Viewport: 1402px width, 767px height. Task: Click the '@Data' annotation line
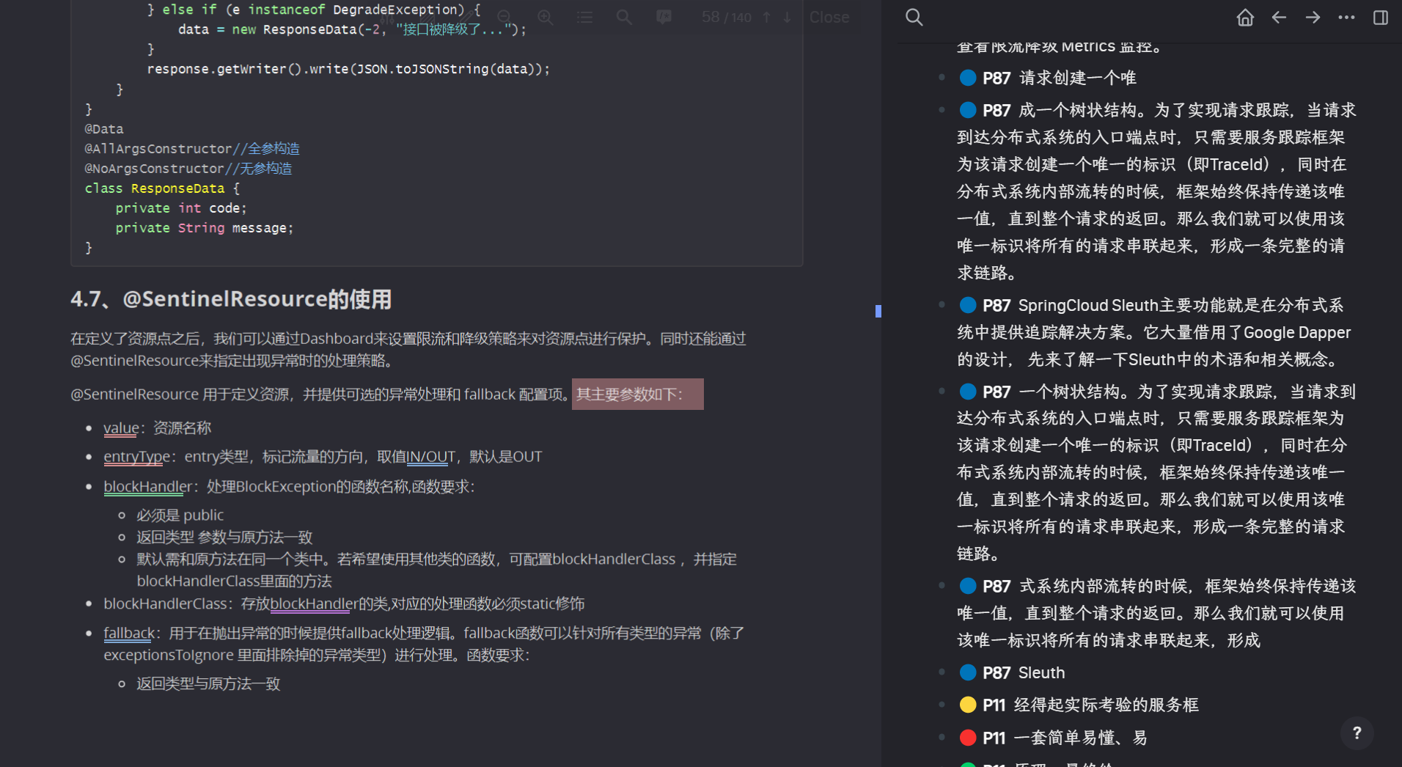pyautogui.click(x=104, y=129)
